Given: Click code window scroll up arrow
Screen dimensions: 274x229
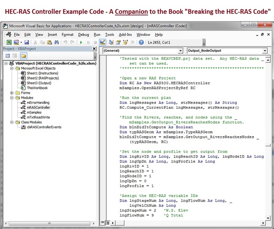Looking at the screenshot, I should [268, 60].
